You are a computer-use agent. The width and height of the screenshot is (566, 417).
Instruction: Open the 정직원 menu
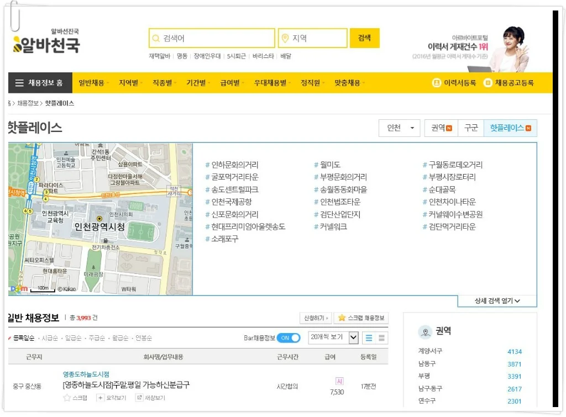[311, 83]
